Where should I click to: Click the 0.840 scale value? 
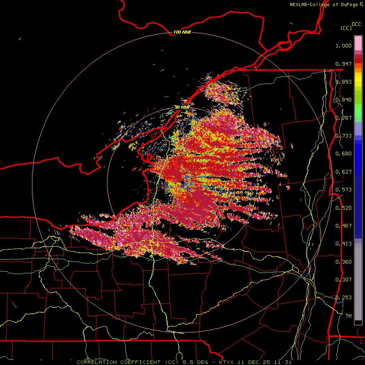point(344,100)
